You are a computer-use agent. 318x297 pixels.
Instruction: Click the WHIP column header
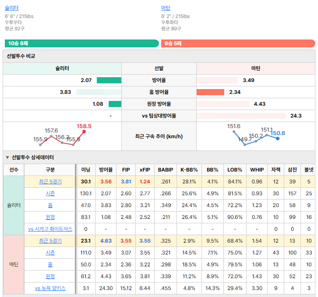click(x=257, y=170)
